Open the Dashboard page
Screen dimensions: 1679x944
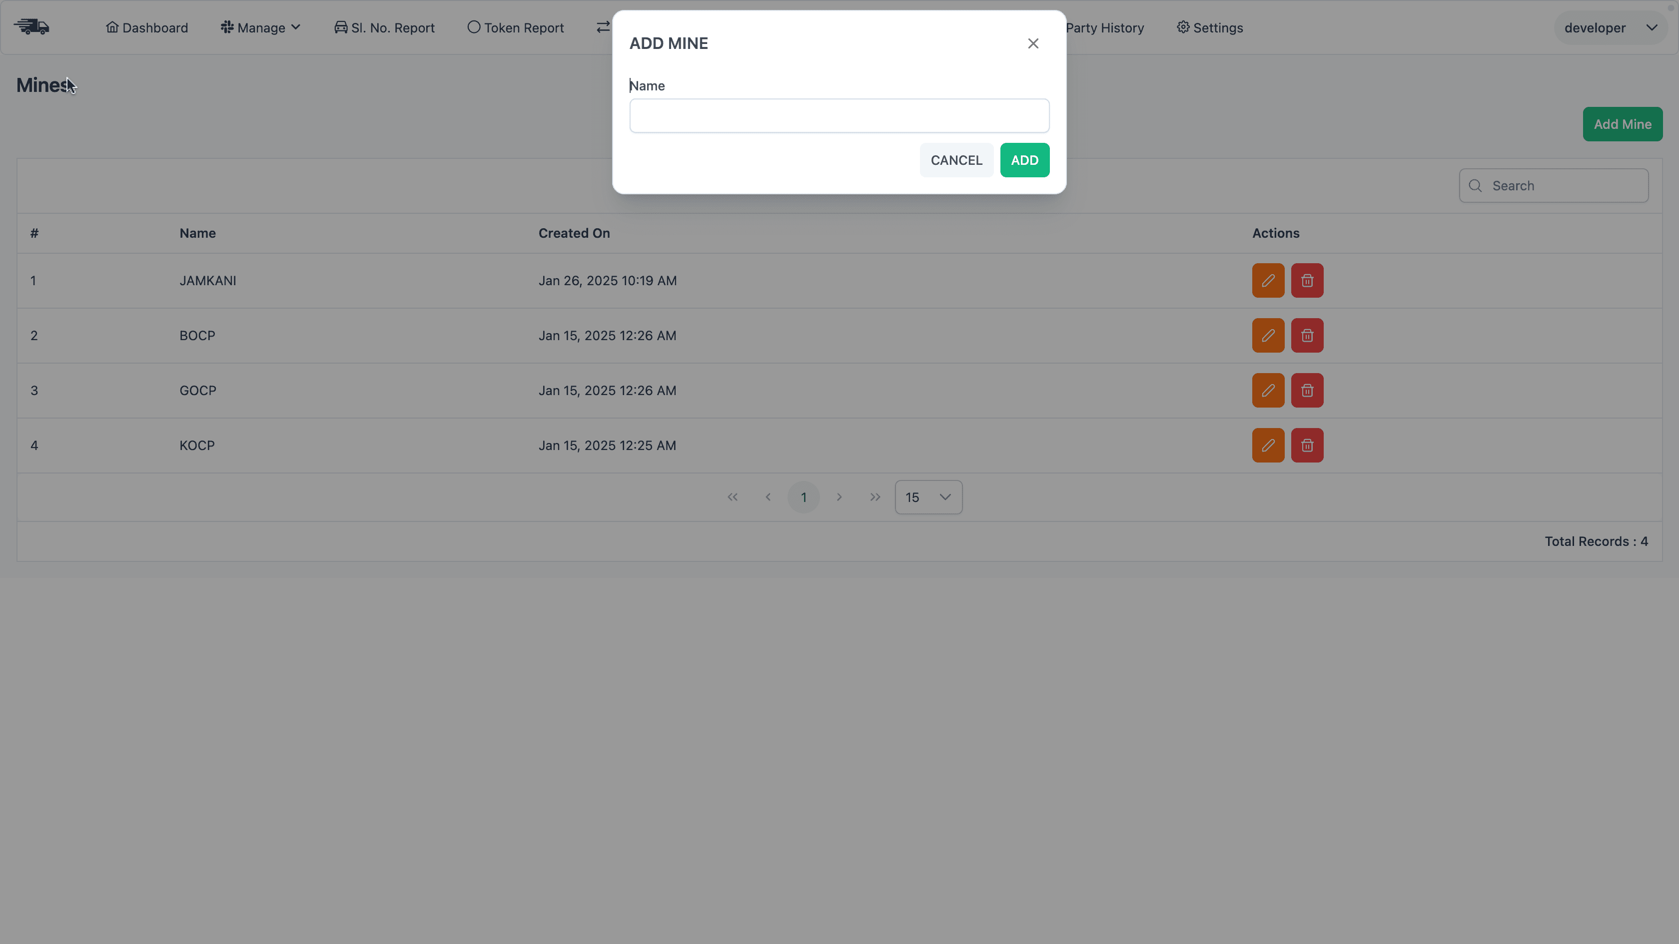coord(147,28)
